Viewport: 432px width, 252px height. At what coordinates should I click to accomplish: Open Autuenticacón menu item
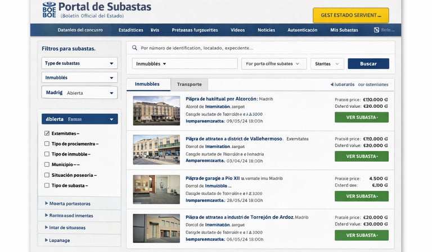303,30
